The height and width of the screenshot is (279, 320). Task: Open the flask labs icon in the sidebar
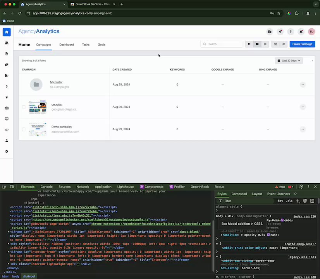pyautogui.click(x=7, y=141)
